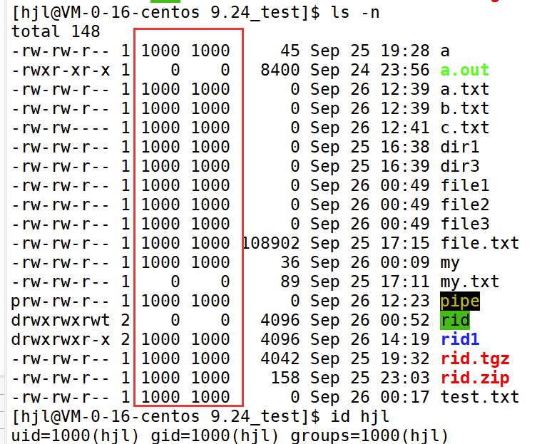Select the dir3 entry name
Viewport: 552px width, 444px height.
coord(460,166)
